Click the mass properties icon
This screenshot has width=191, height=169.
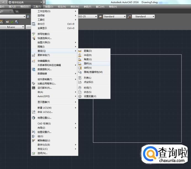click(80, 72)
